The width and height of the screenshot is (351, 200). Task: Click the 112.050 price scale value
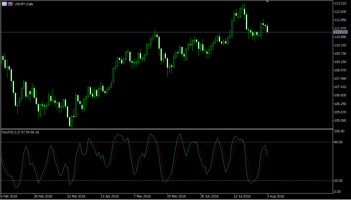340,20
